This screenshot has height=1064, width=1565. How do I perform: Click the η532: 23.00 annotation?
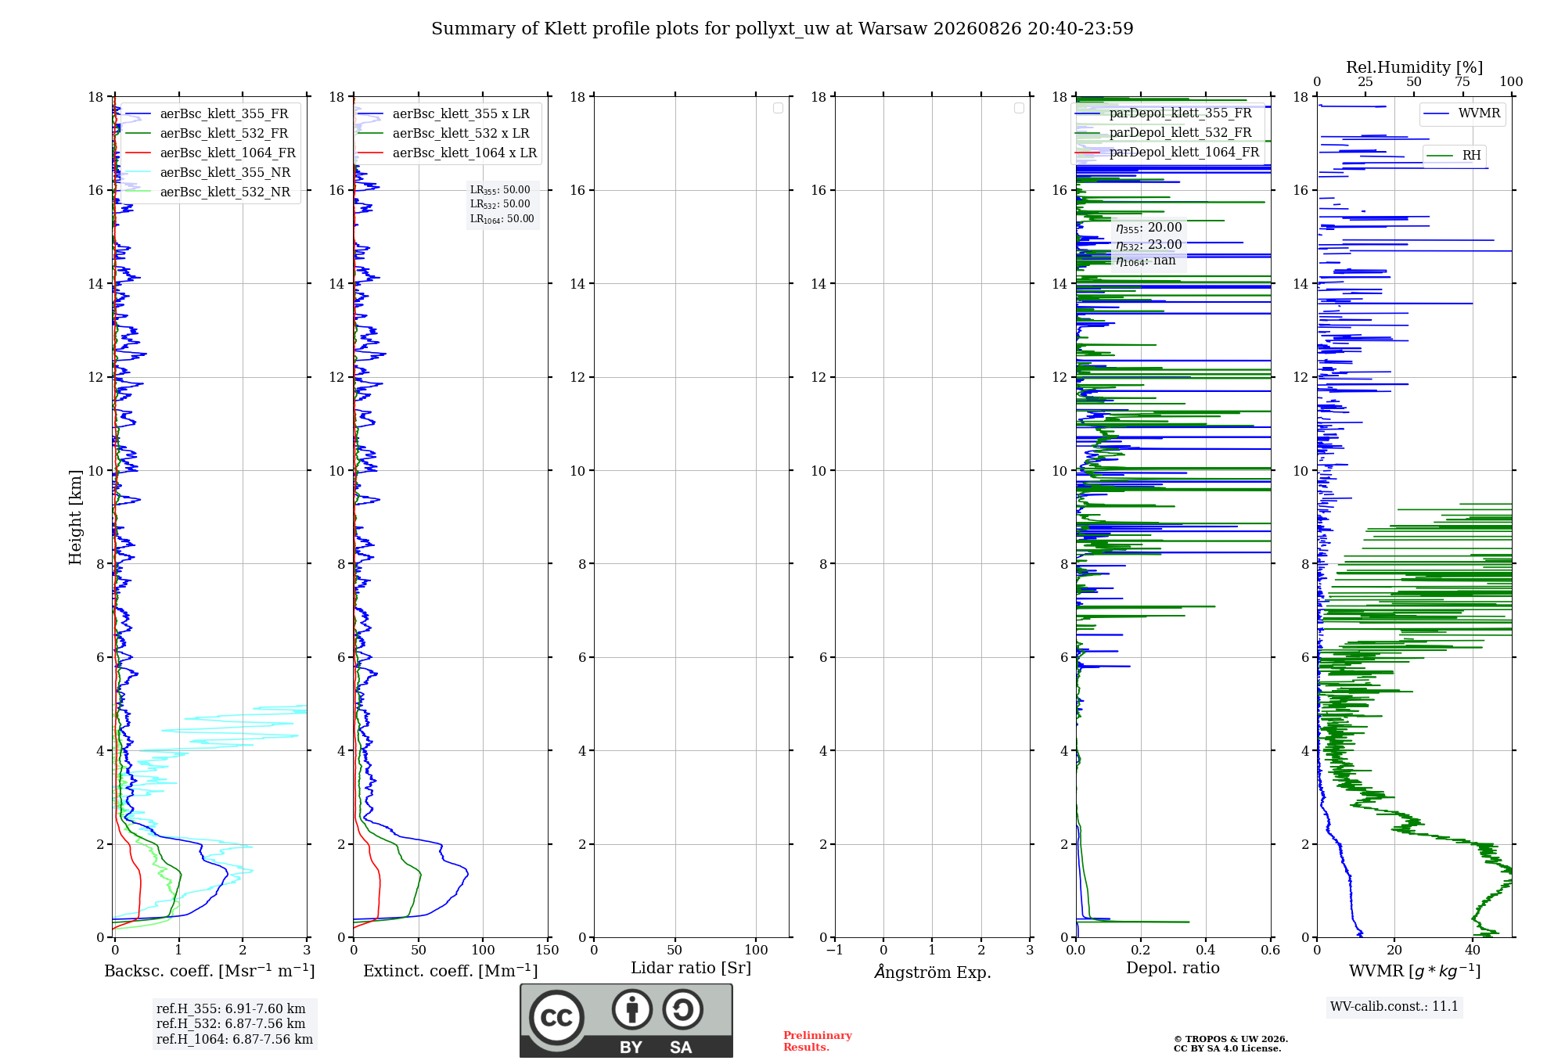[x=1149, y=245]
